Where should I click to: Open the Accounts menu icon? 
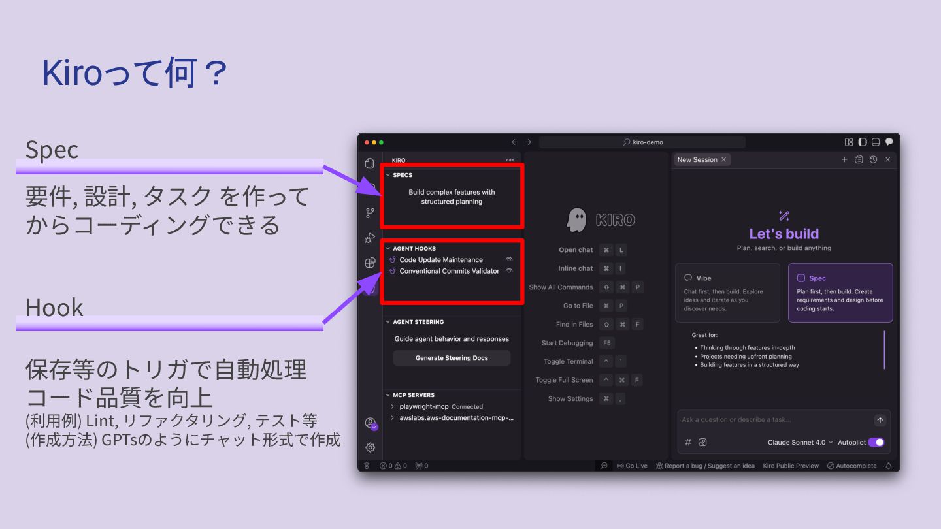pos(371,423)
